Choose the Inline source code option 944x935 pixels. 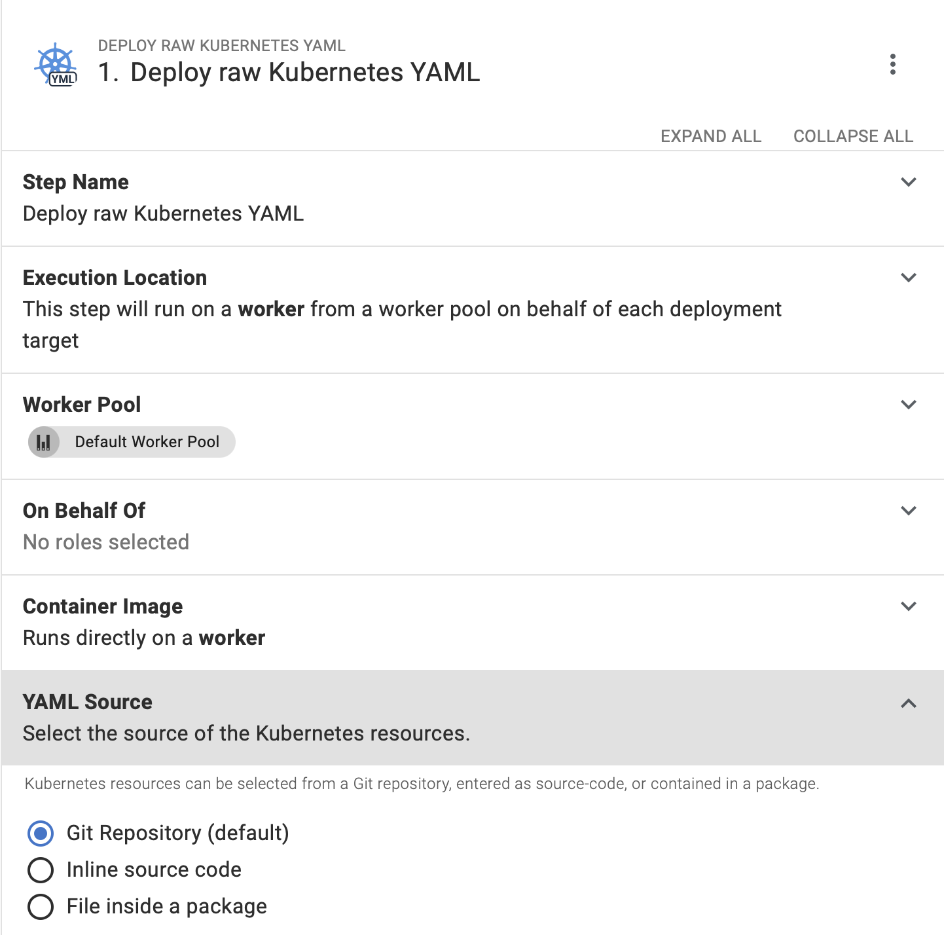tap(41, 870)
